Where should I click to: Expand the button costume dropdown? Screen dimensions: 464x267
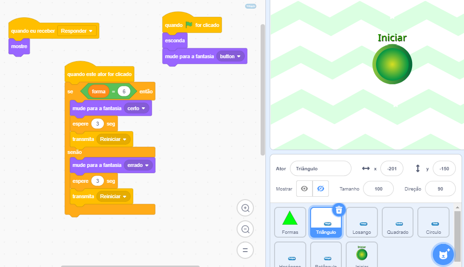coord(232,56)
